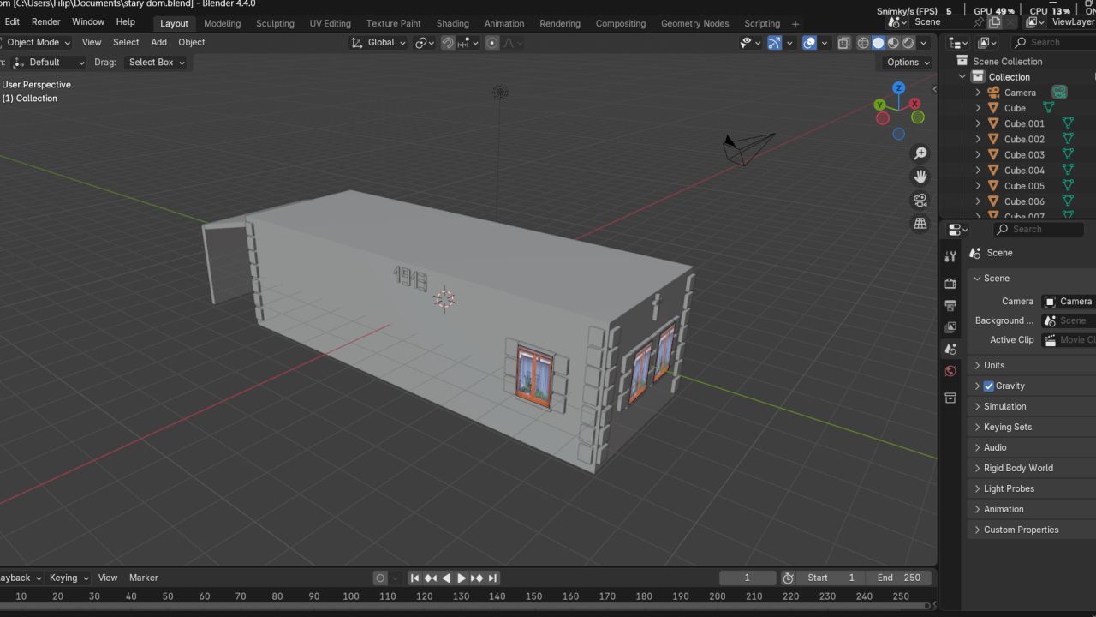Open the snapping options dropdown
The height and width of the screenshot is (617, 1096).
pyautogui.click(x=468, y=42)
